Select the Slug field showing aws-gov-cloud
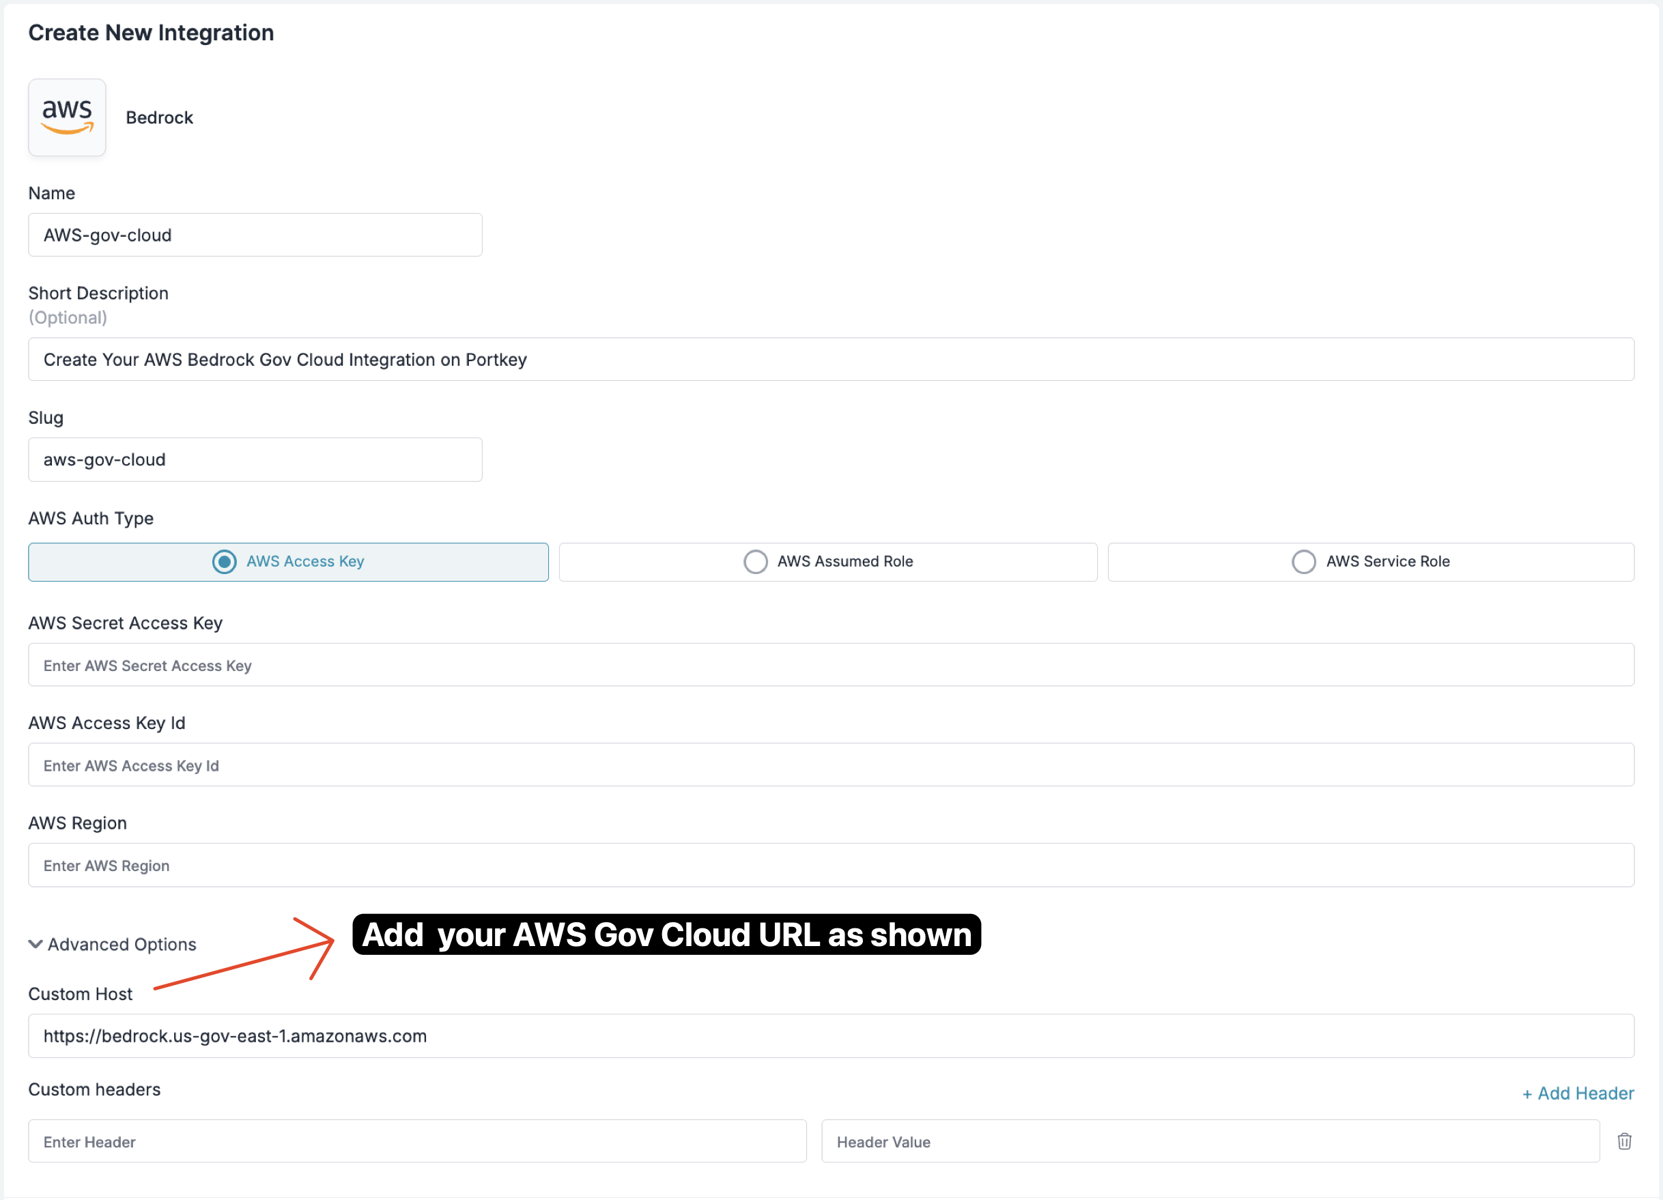Image resolution: width=1663 pixels, height=1200 pixels. coord(255,459)
